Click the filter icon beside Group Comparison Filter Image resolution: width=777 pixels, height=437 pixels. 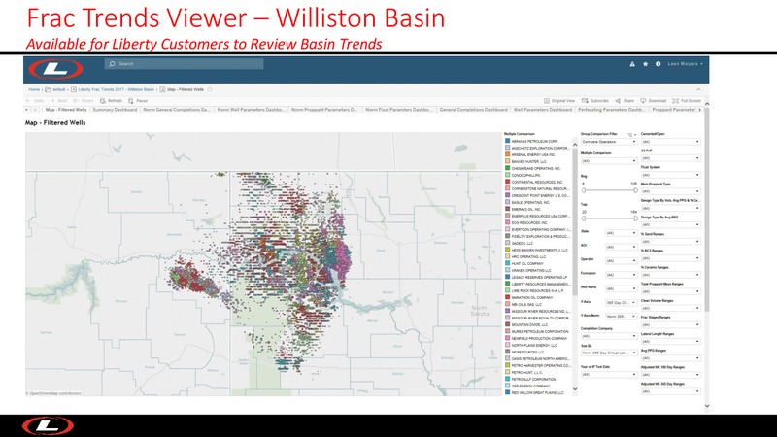[630, 134]
